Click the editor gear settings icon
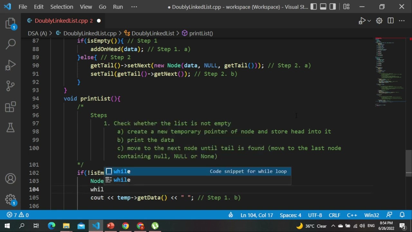Screen dimensions: 412x232 click(379, 21)
